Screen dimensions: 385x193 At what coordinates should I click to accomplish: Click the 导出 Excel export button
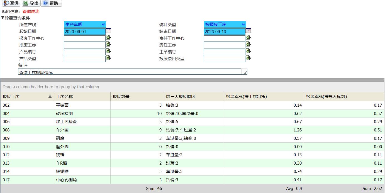31,3
